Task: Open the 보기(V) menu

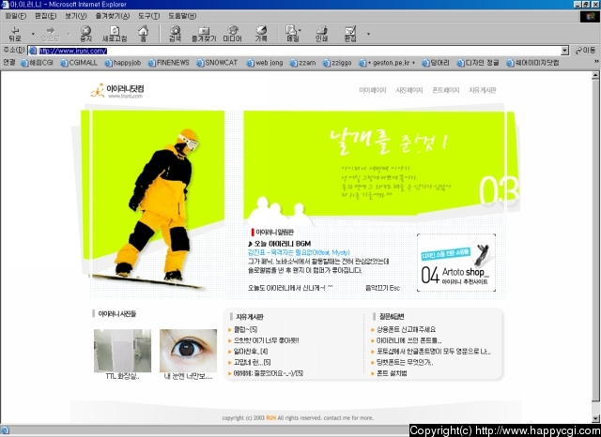Action: coord(75,16)
